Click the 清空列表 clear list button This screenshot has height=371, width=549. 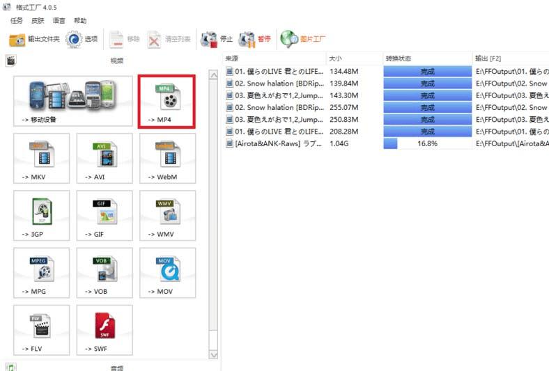(x=169, y=39)
